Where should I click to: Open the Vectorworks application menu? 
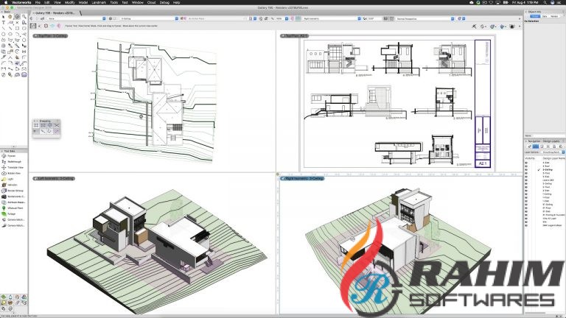21,2
